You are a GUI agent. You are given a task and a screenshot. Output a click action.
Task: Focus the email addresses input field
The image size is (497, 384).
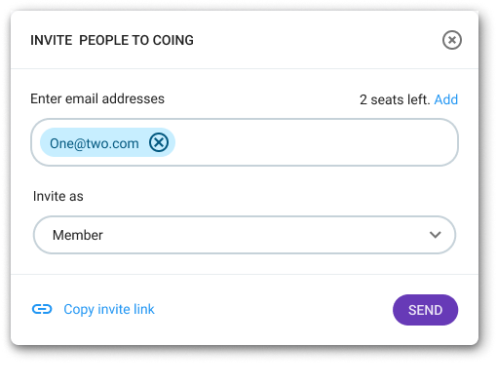(245, 142)
